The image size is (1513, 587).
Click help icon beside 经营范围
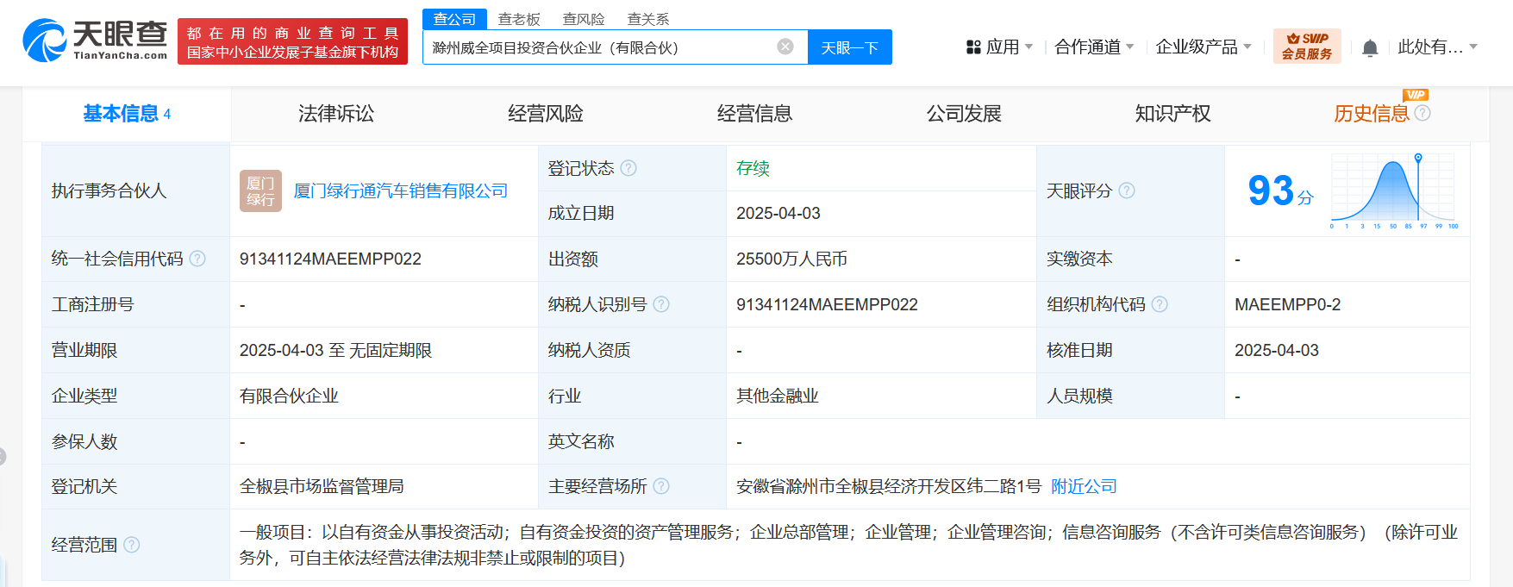(x=131, y=545)
